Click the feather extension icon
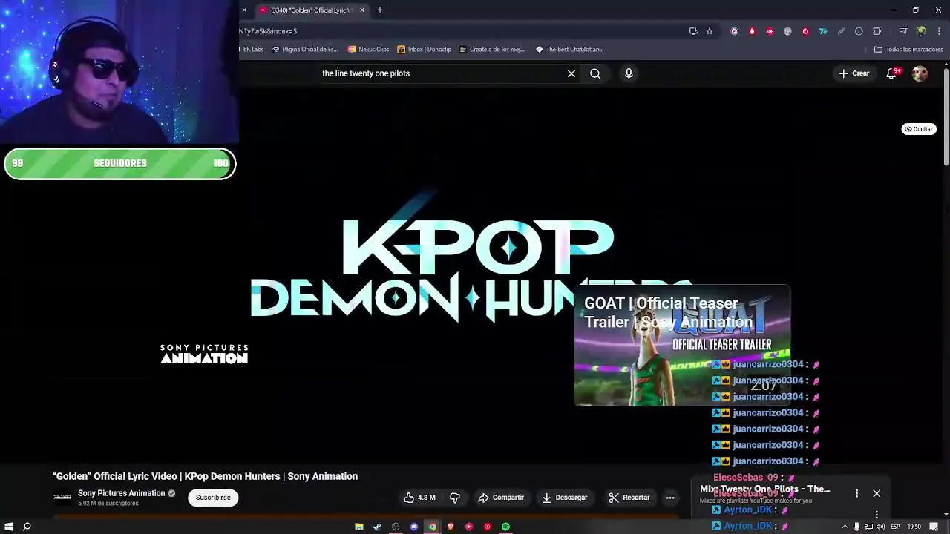The width and height of the screenshot is (950, 534). tap(841, 31)
